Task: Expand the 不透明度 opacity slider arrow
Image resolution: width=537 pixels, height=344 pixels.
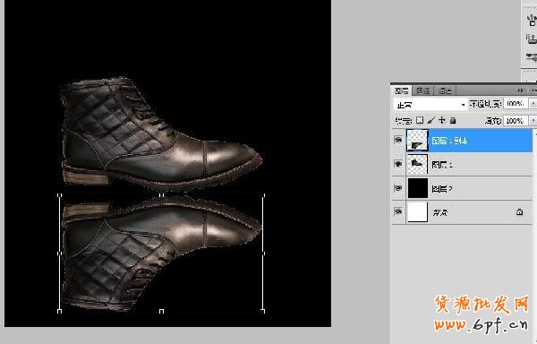Action: point(533,103)
